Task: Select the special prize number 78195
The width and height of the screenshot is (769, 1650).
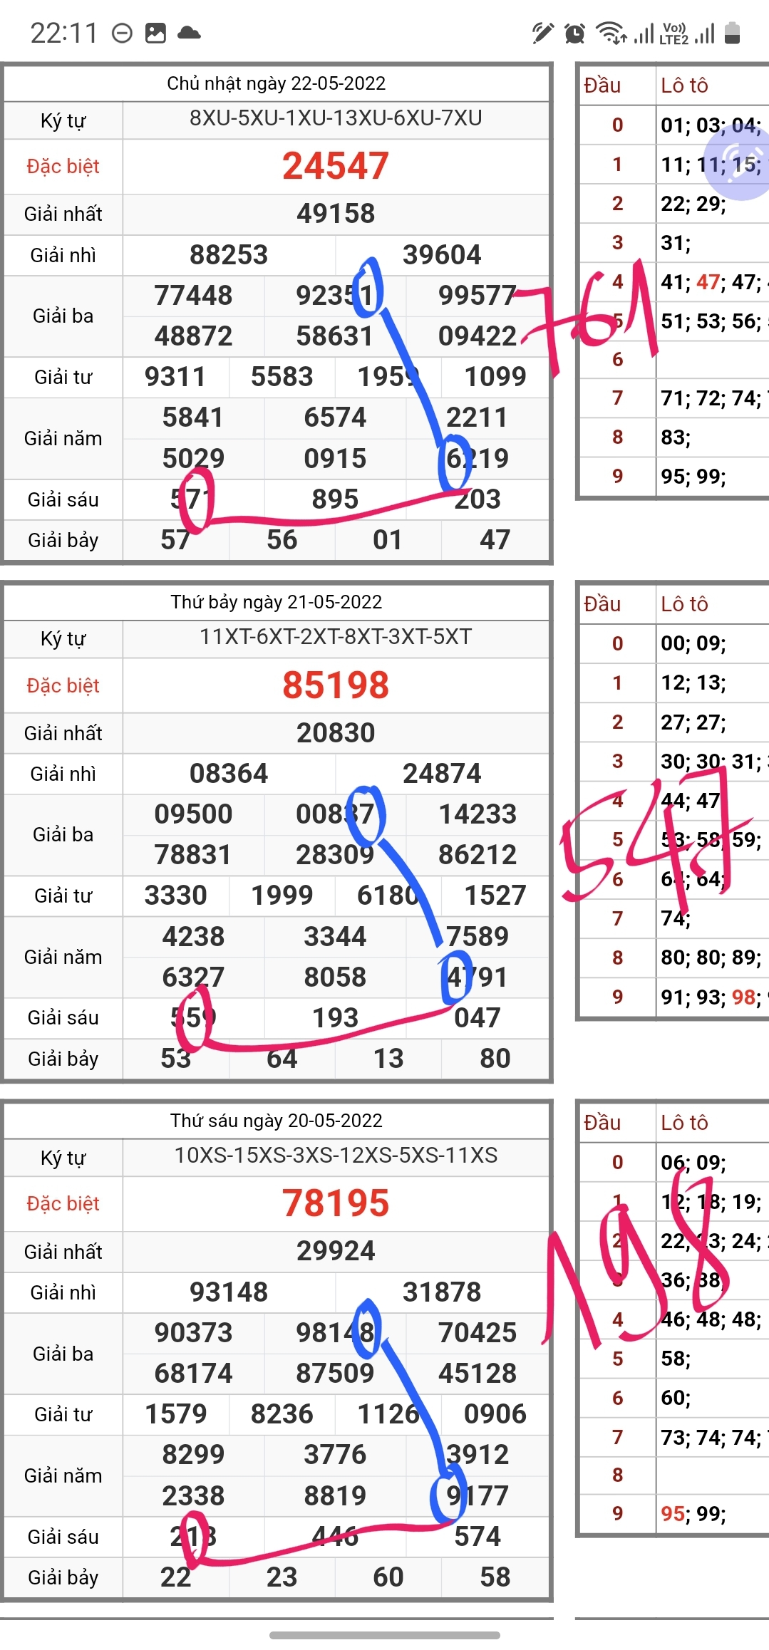Action: (x=335, y=1203)
